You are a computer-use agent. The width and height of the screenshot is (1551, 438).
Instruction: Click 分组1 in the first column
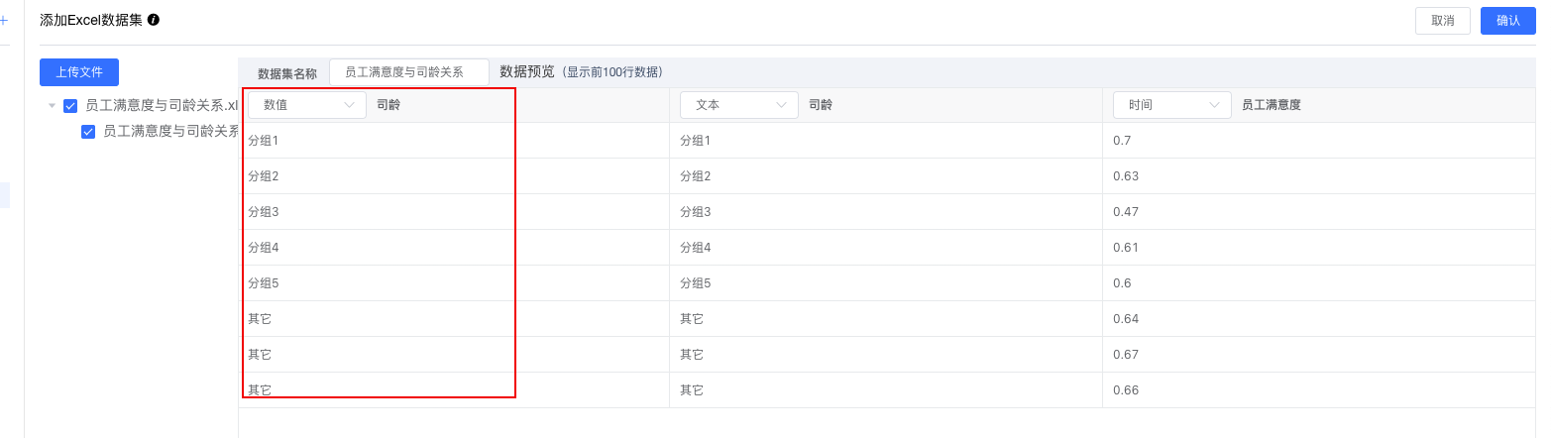pos(264,141)
